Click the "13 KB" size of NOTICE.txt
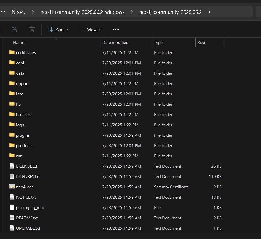 (216, 197)
